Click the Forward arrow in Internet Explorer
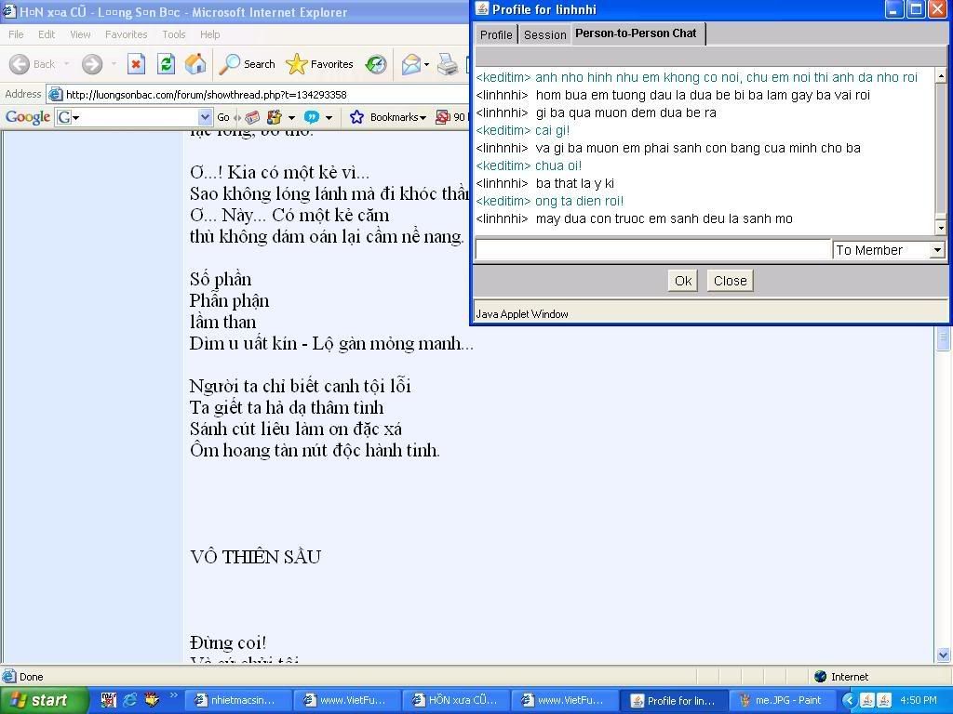Image resolution: width=953 pixels, height=714 pixels. click(x=92, y=64)
